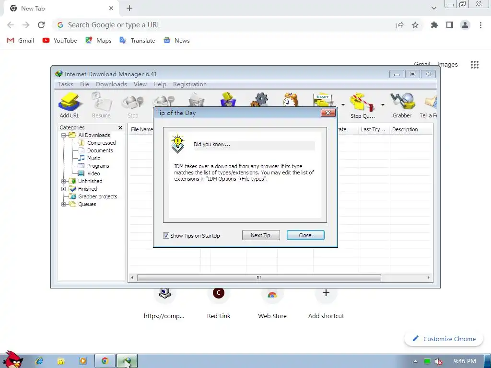491x368 pixels.
Task: Click Chrome's back arrow
Action: pos(11,25)
